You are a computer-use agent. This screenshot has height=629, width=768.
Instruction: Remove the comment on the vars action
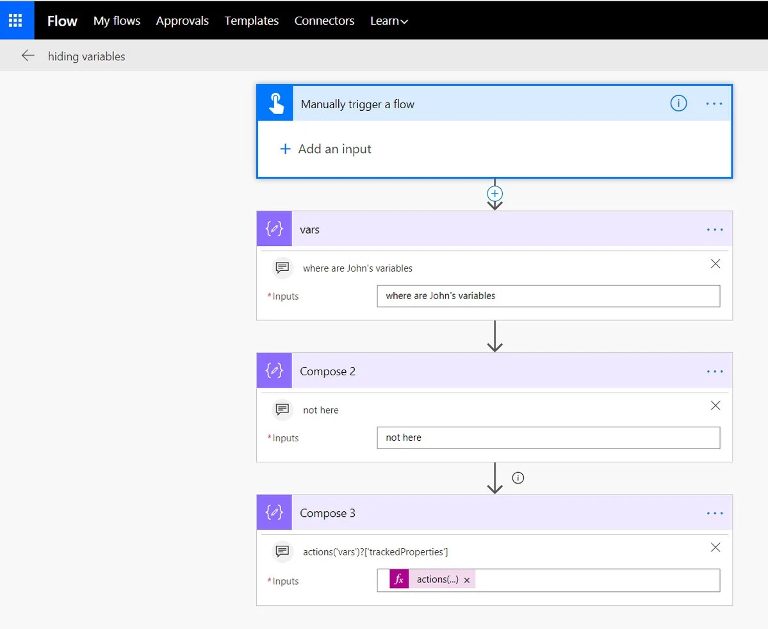click(715, 264)
